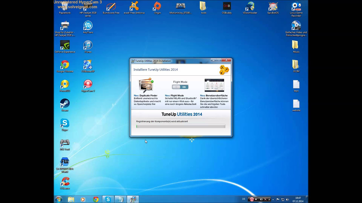The height and width of the screenshot is (203, 362).
Task: Open LoiLo Game Recorder shortcut
Action: (x=296, y=9)
